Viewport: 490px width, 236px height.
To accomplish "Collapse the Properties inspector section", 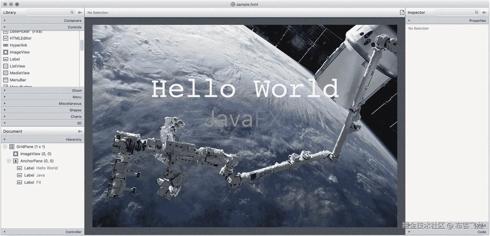I will pyautogui.click(x=409, y=20).
